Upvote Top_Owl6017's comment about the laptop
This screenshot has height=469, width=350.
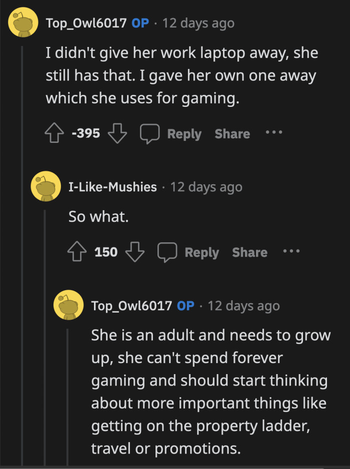54,133
